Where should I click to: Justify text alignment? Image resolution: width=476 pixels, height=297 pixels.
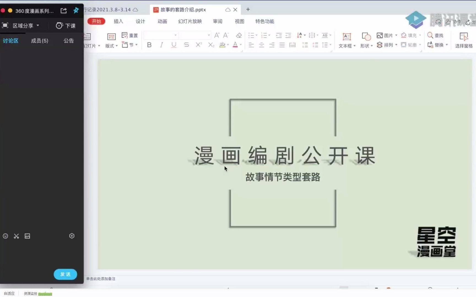pos(282,45)
